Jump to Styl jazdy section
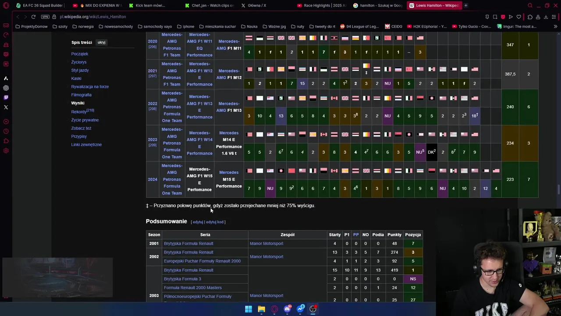Screen dimensions: 561x316 point(80,70)
